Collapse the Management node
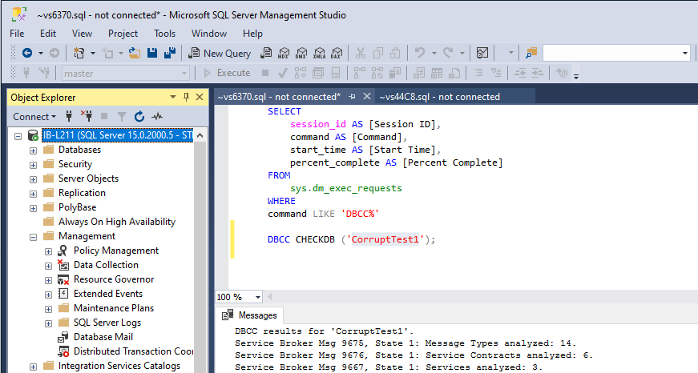This screenshot has height=373, width=698. 33,237
